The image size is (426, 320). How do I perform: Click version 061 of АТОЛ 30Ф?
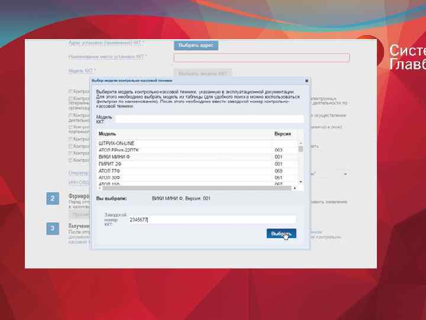pos(279,178)
